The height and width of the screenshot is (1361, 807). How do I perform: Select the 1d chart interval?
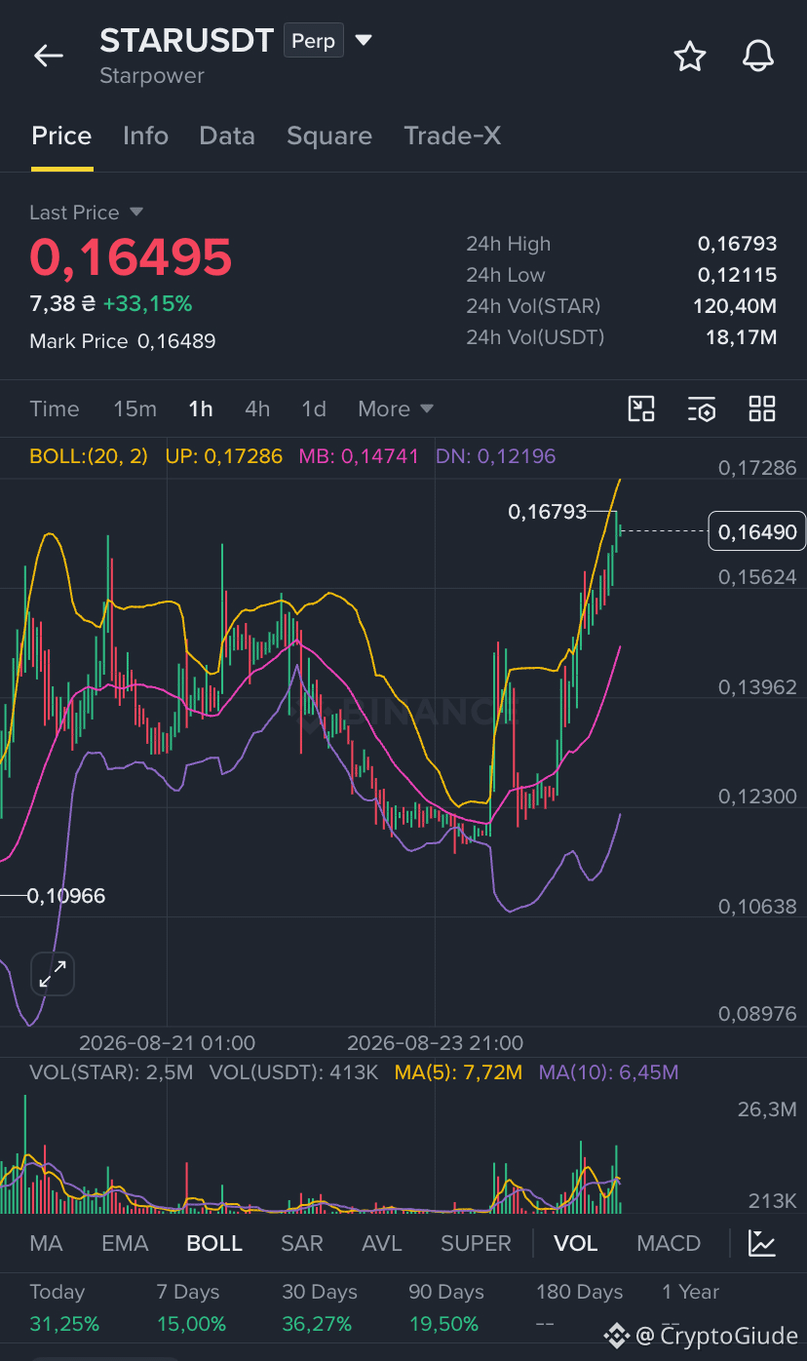point(314,408)
